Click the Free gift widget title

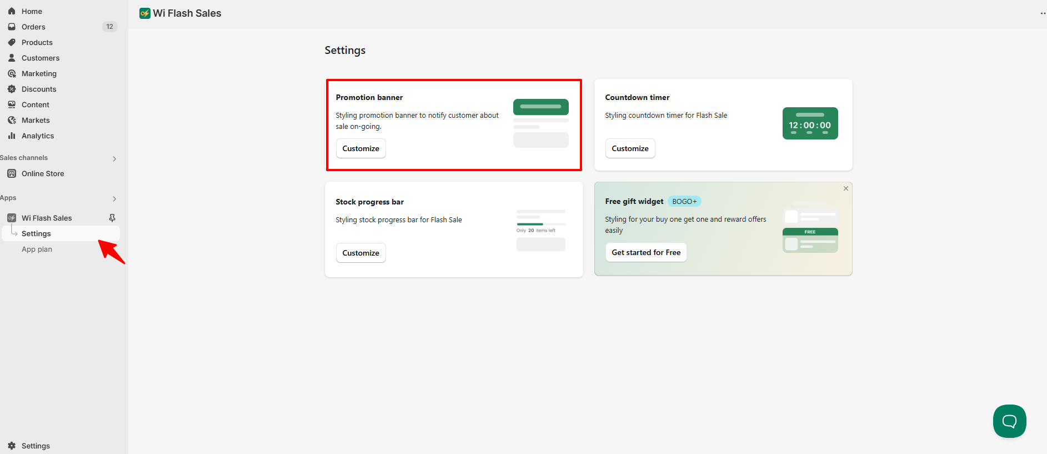(x=634, y=201)
